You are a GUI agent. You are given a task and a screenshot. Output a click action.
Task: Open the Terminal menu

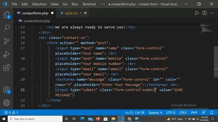point(89,4)
